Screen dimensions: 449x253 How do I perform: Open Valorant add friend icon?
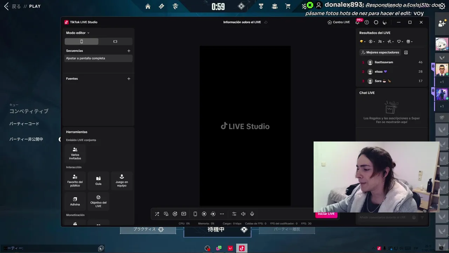(442, 24)
